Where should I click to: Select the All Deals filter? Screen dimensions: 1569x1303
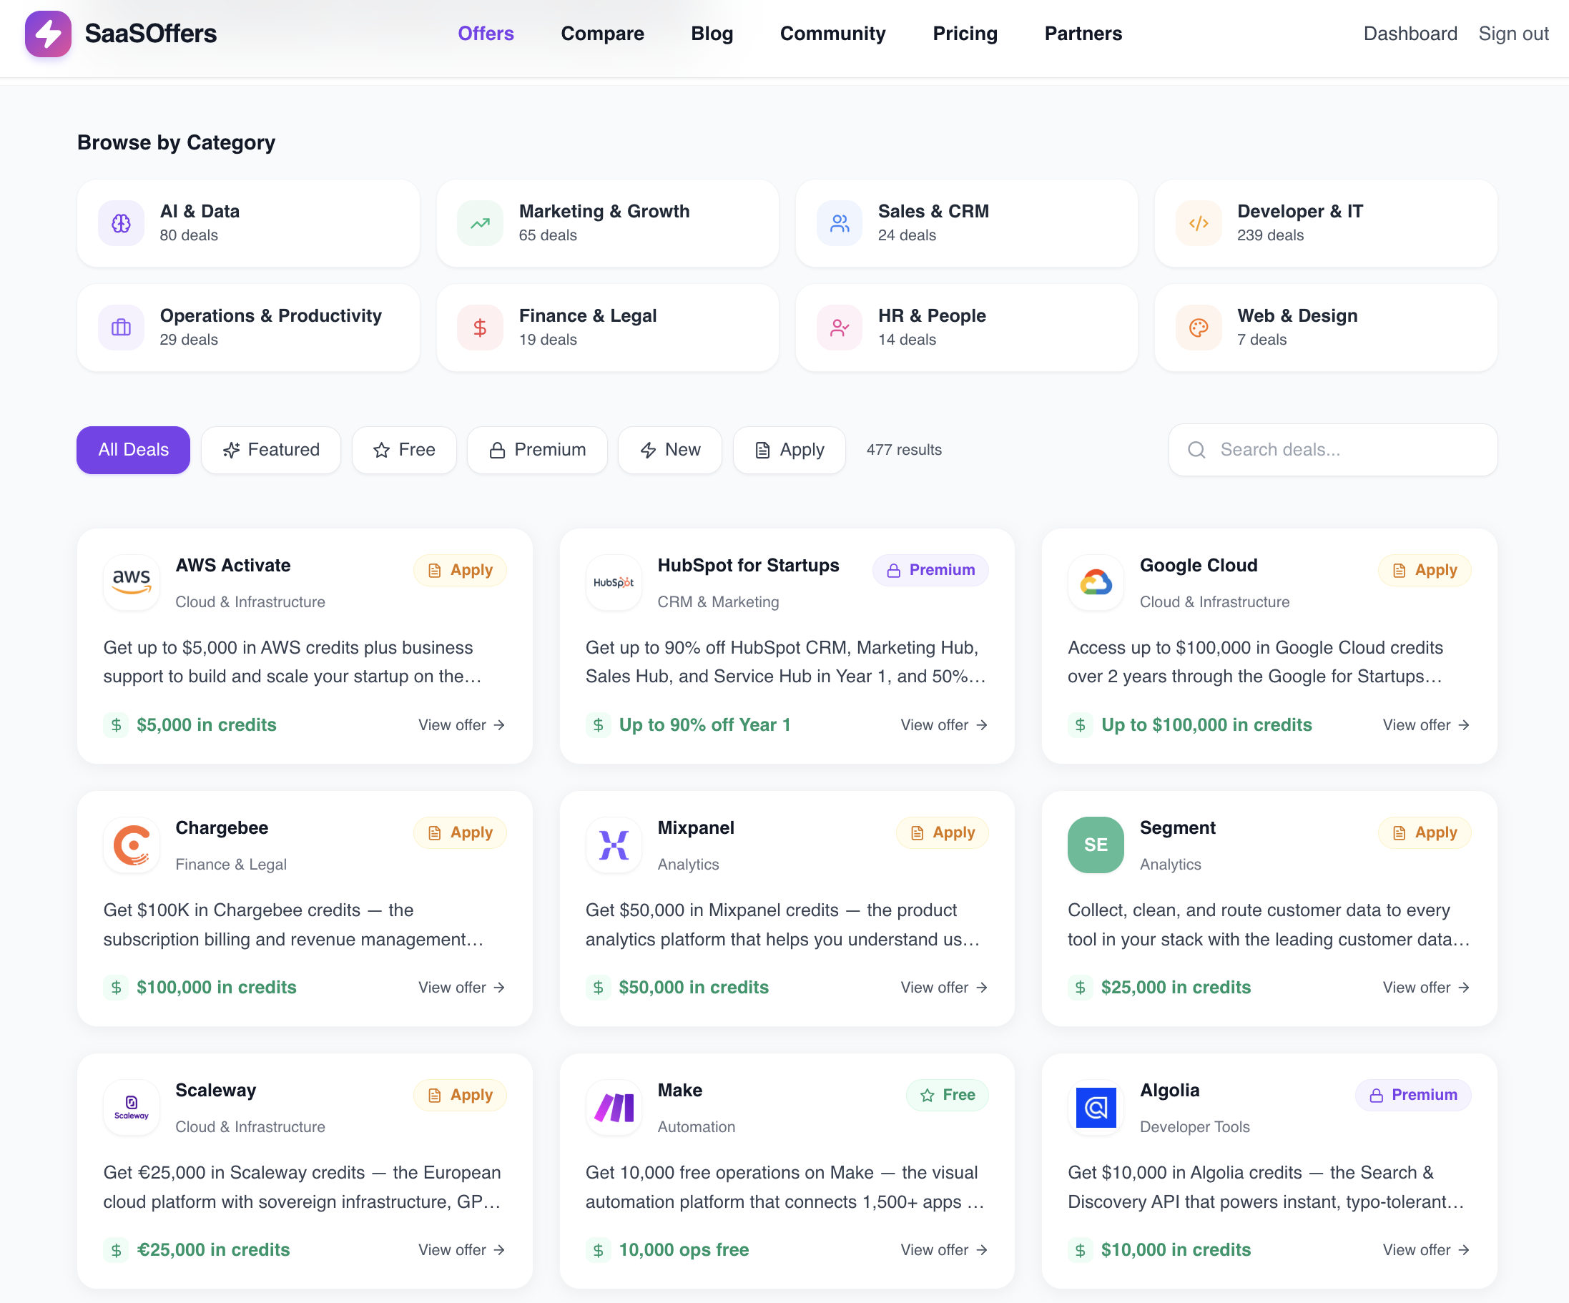click(x=133, y=450)
